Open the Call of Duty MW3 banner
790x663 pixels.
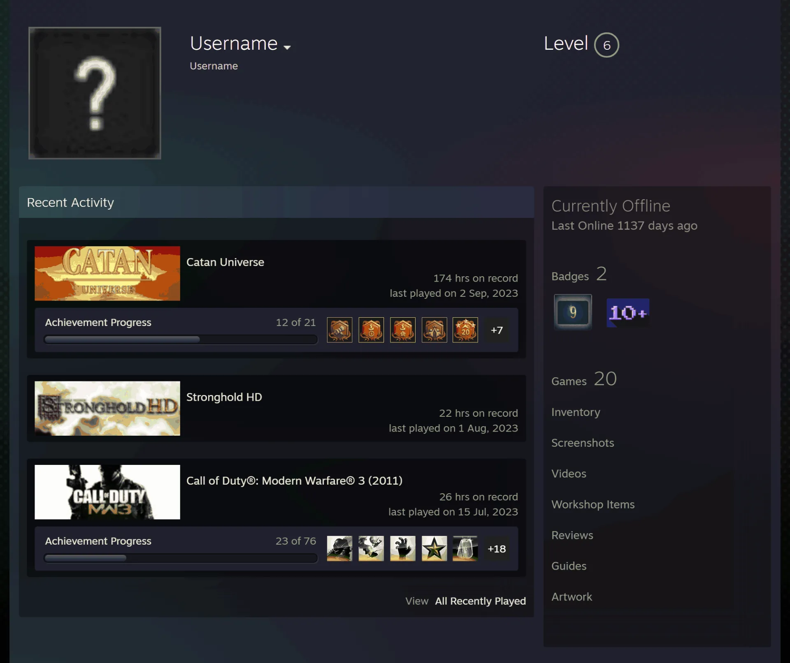tap(107, 492)
